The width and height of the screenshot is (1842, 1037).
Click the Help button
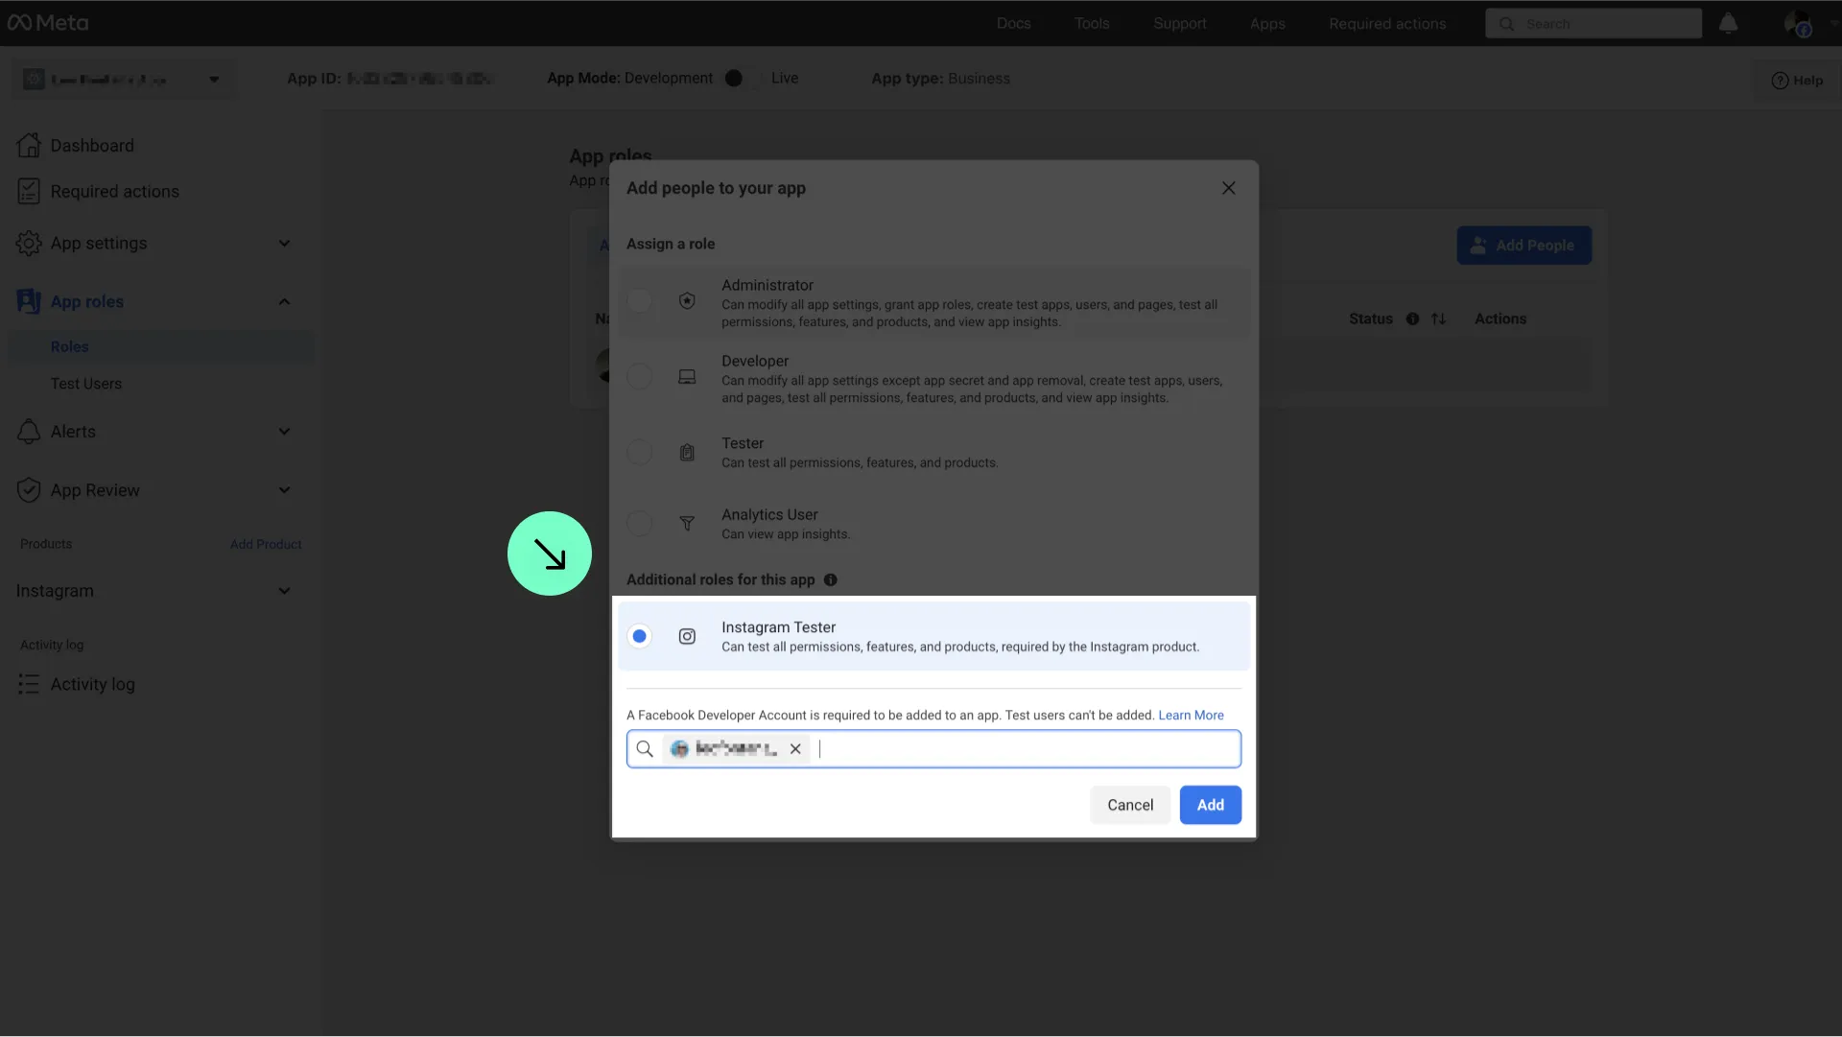point(1797,80)
